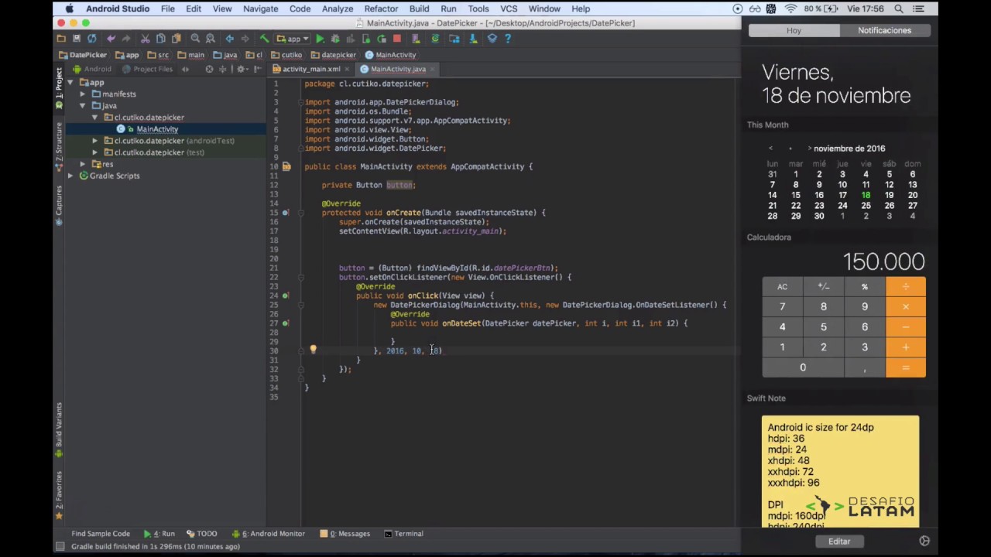
Task: Open the Refactor menu
Action: pyautogui.click(x=381, y=9)
